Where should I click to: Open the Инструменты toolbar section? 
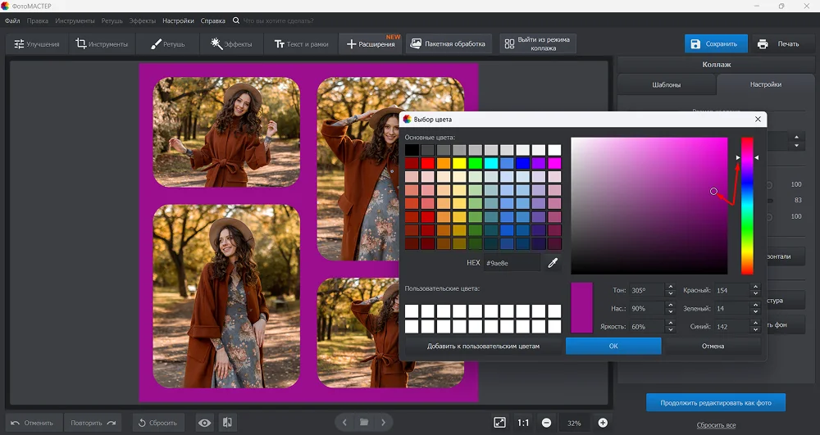(102, 44)
